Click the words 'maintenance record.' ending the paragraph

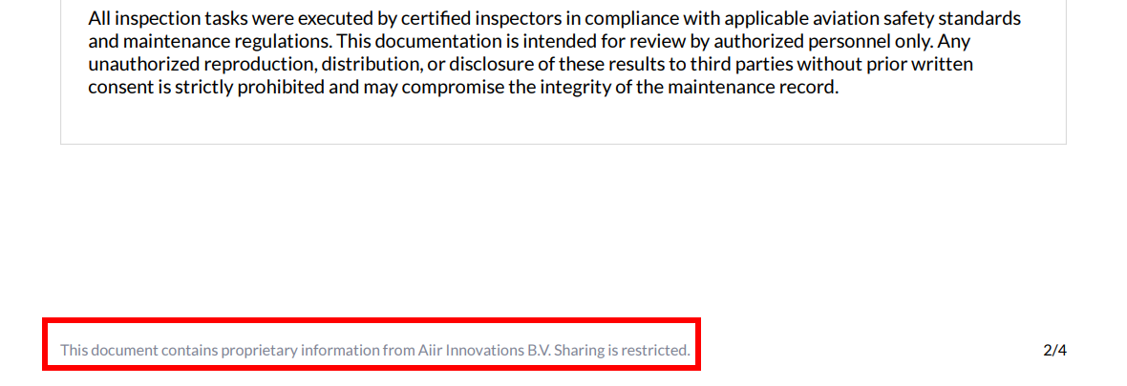[x=763, y=88]
